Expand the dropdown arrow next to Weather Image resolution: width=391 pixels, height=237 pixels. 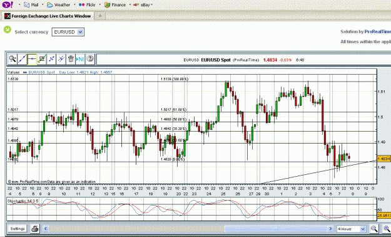click(74, 5)
